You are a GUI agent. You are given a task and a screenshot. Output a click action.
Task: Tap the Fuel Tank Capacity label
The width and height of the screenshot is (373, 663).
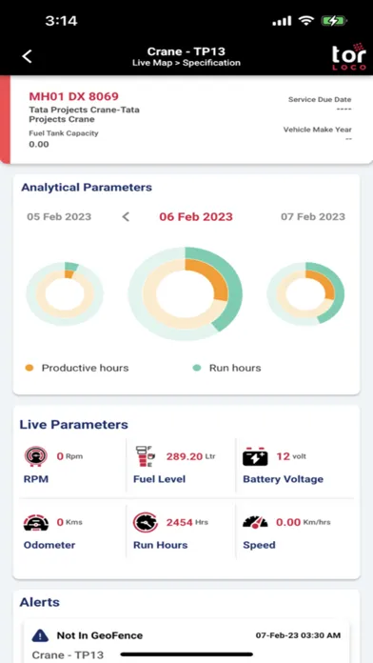(64, 133)
